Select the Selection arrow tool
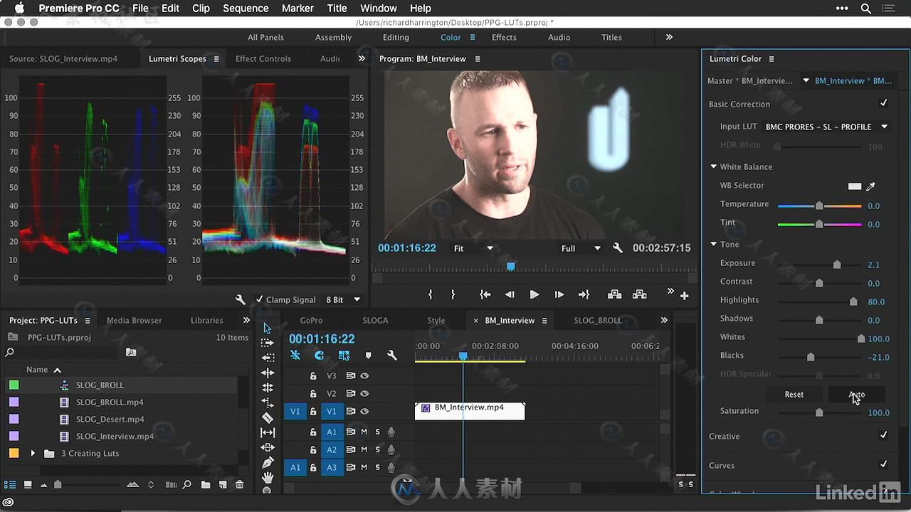Screen dimensions: 911x512 click(268, 328)
